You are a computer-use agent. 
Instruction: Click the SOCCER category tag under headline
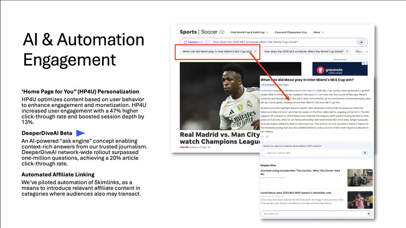tap(184, 147)
